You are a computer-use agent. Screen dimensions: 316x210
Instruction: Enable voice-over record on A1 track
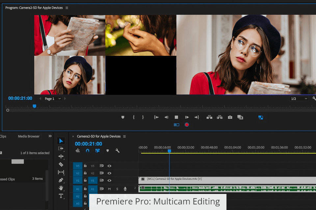coord(125,189)
